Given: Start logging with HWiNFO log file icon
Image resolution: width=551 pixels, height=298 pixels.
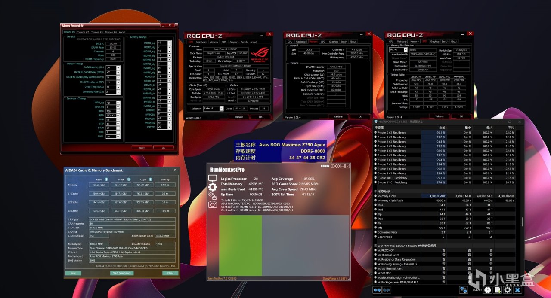Looking at the screenshot, I should tap(498, 290).
